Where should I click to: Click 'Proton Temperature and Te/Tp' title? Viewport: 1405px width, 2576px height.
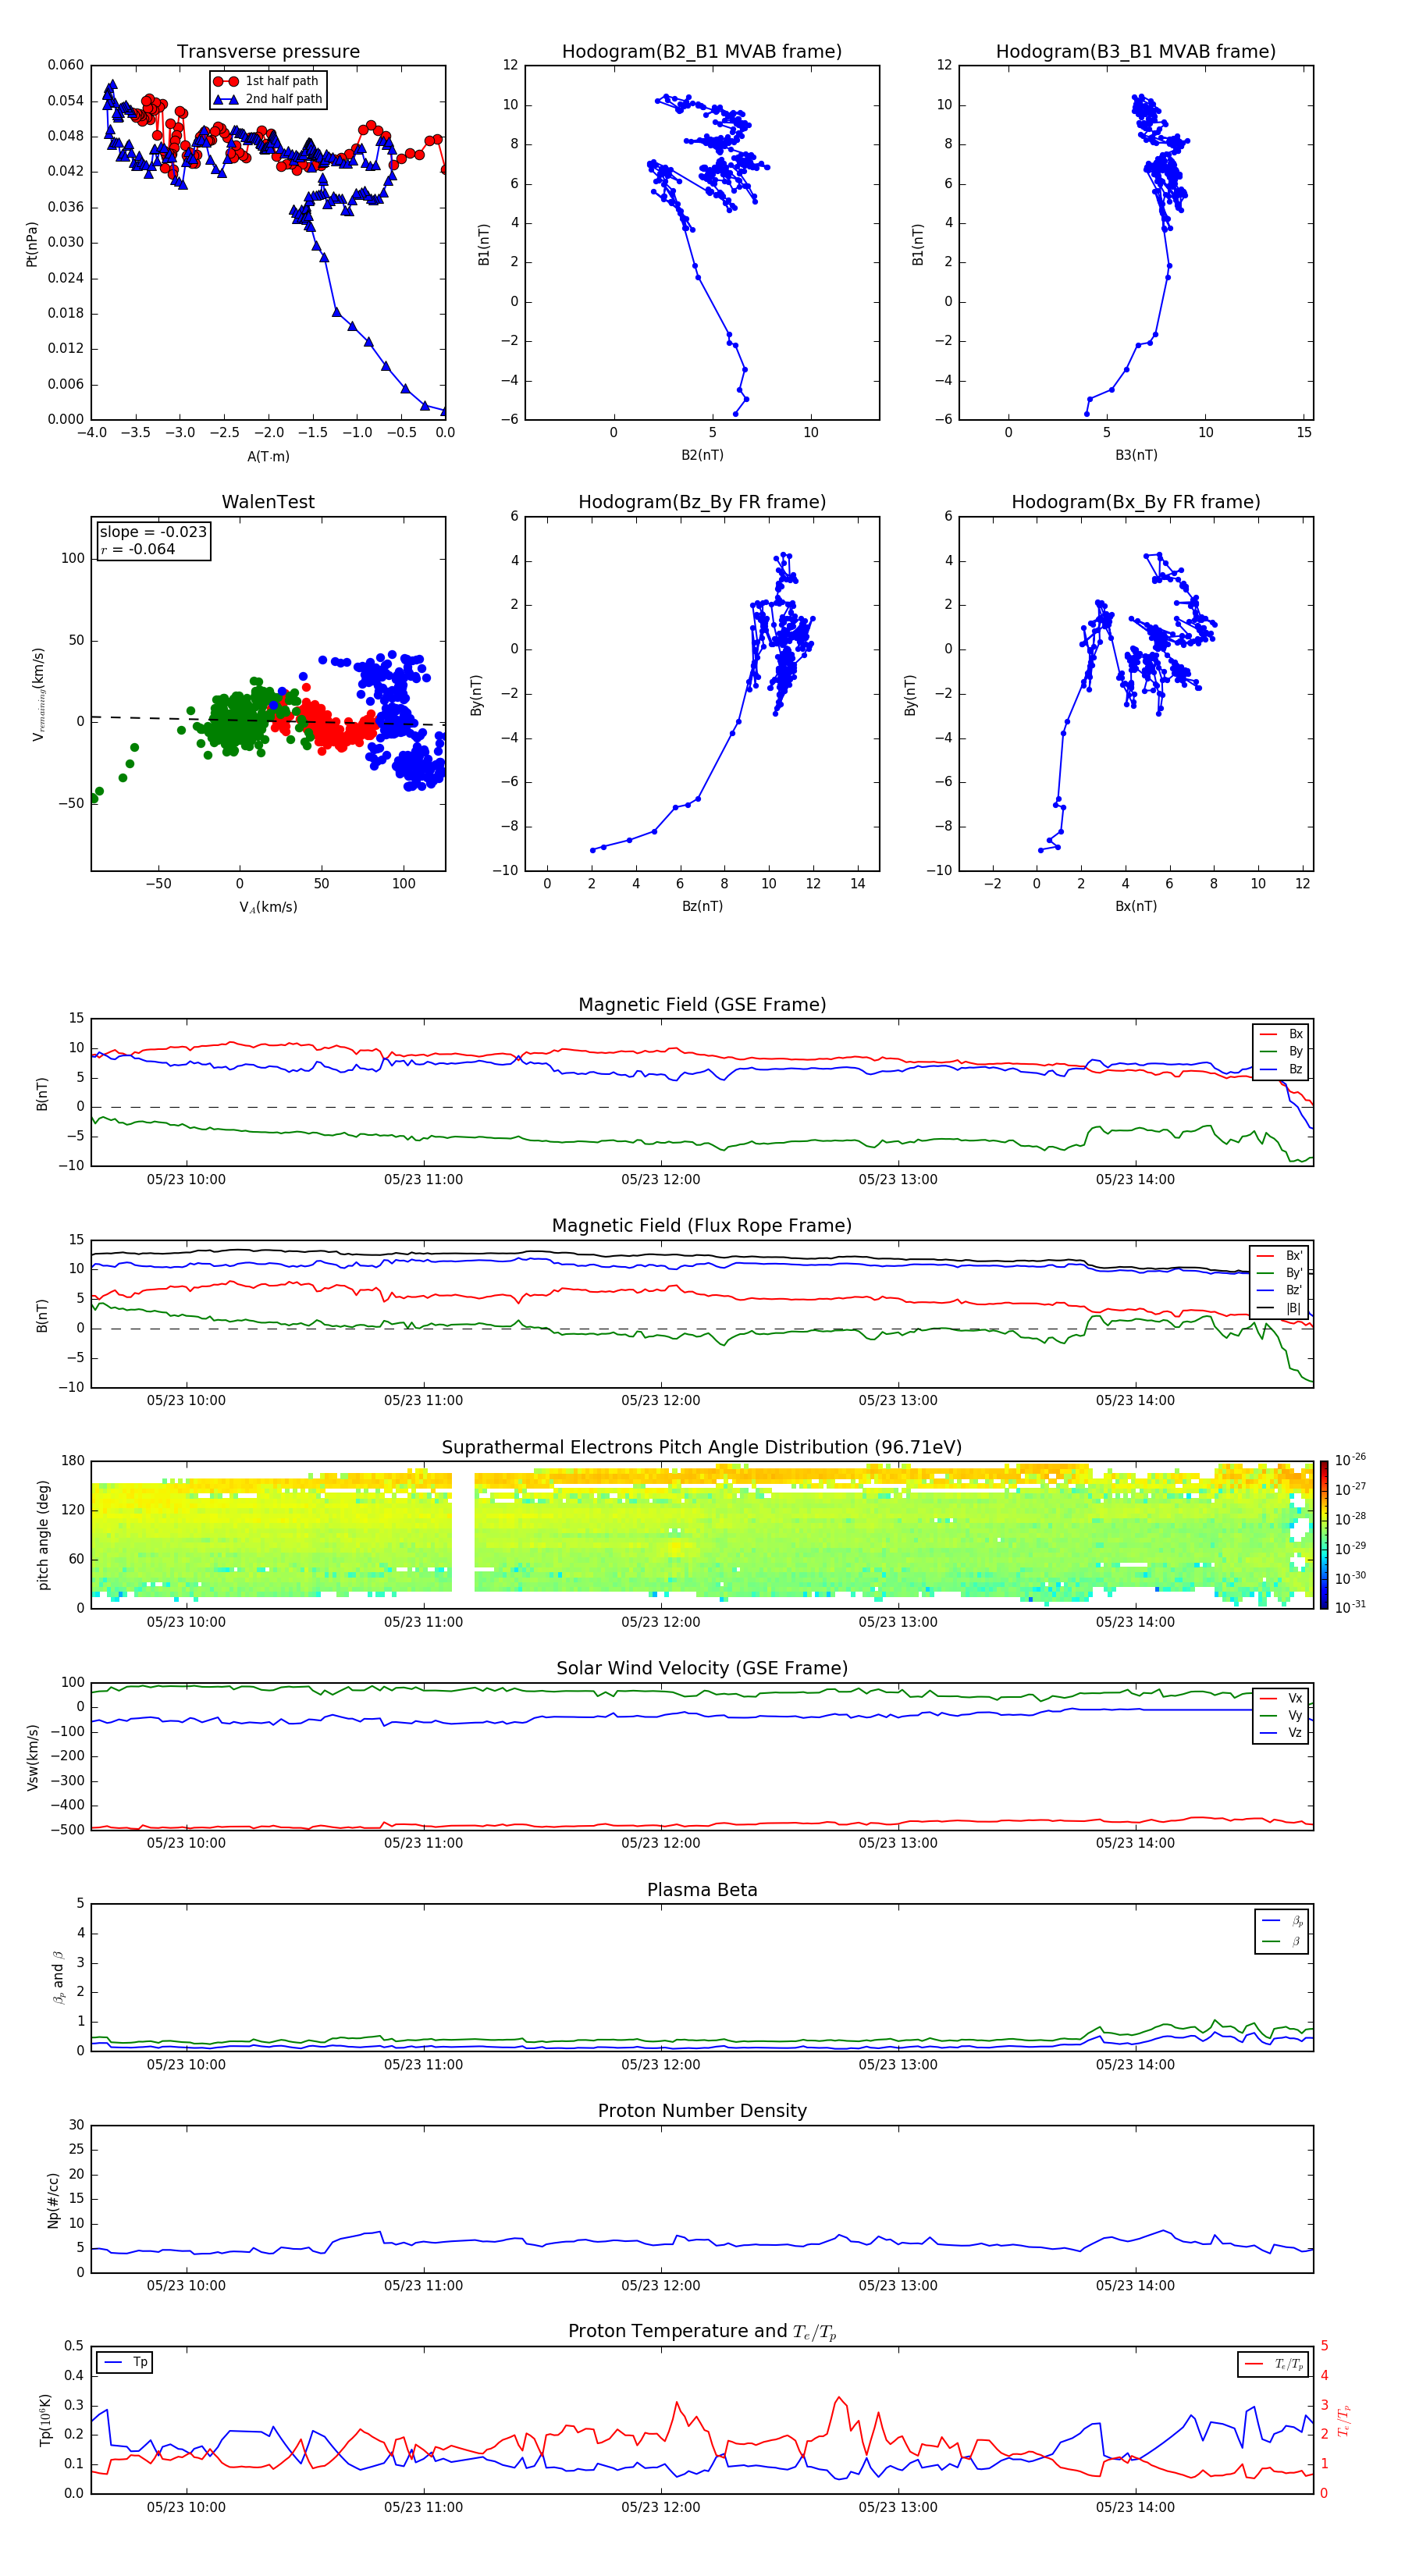[702, 2332]
